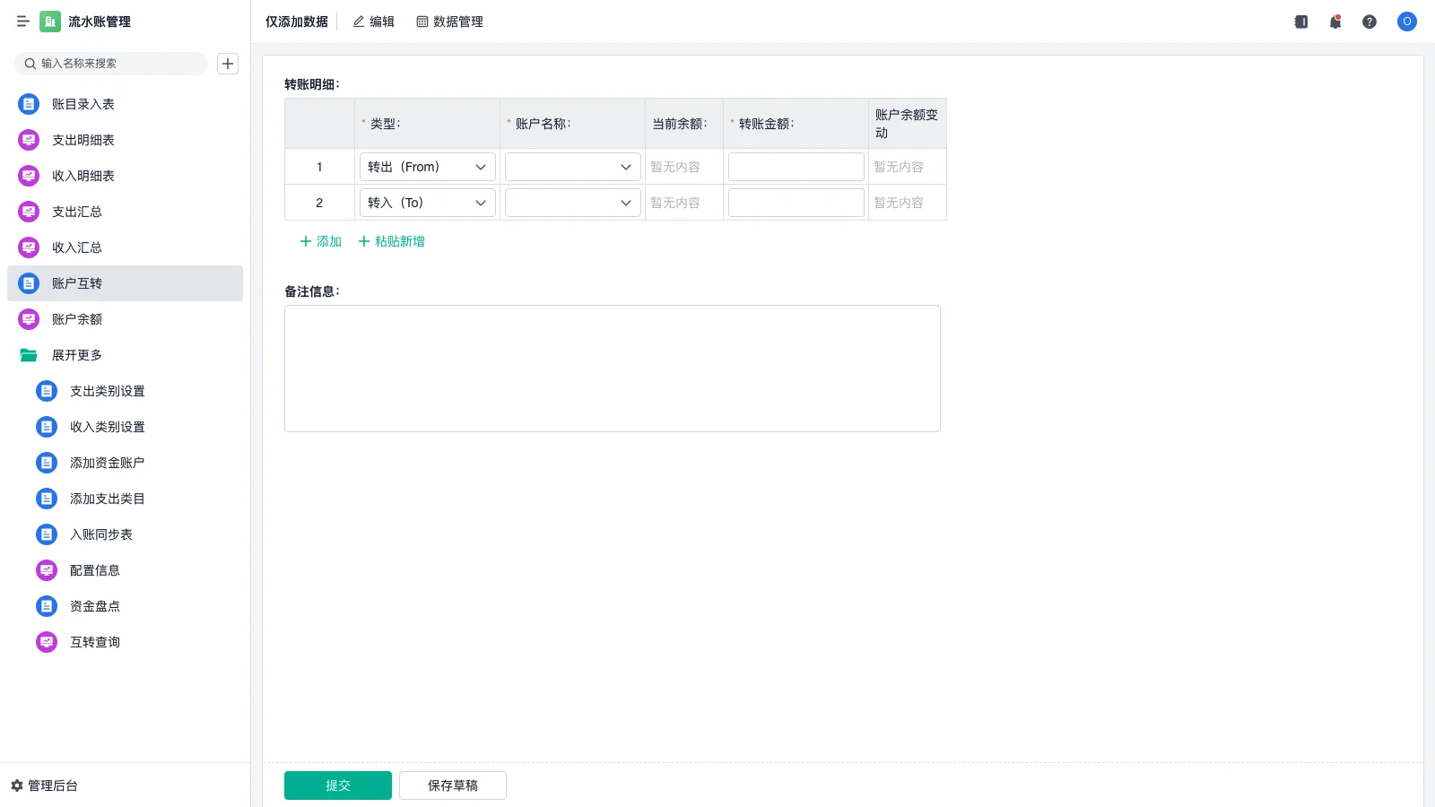This screenshot has width=1435, height=807.
Task: Click row 2 转账金额 input field
Action: click(796, 203)
